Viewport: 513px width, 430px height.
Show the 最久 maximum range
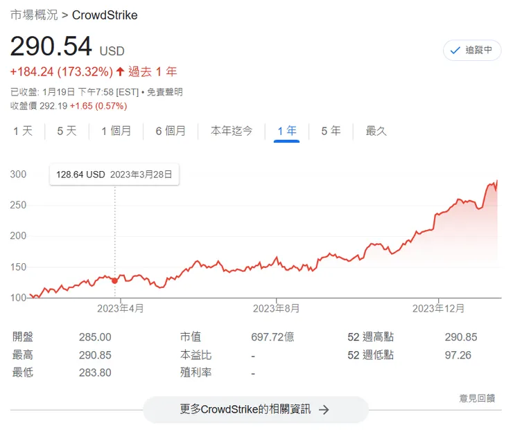[x=376, y=131]
